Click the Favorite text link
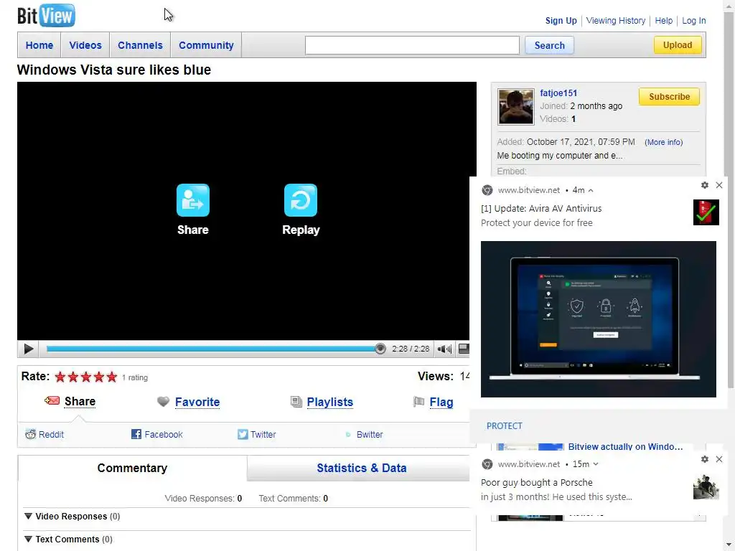 pos(197,402)
